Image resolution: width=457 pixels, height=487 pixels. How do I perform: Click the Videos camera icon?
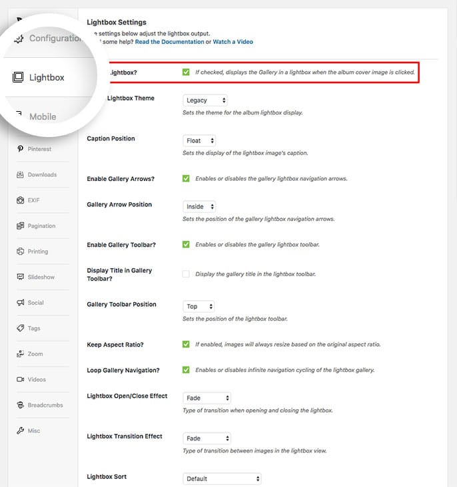point(20,379)
